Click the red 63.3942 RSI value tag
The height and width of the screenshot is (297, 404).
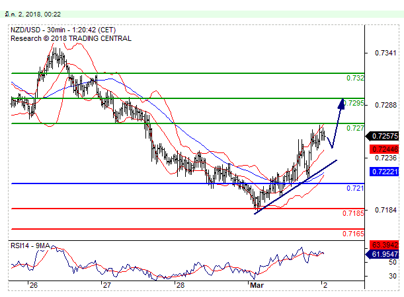[x=384, y=245]
